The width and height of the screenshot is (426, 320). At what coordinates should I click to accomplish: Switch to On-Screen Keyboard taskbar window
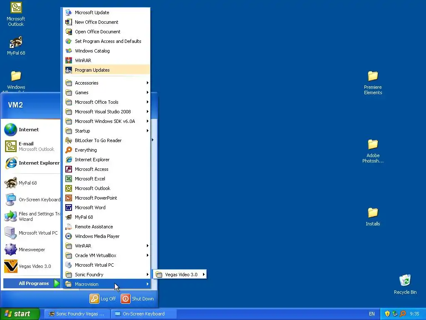[x=144, y=314]
